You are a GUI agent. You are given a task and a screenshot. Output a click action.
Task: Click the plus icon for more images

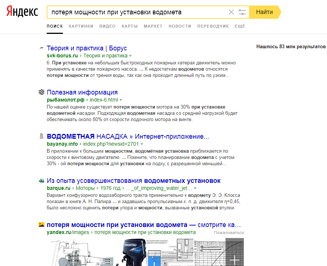coord(235,260)
